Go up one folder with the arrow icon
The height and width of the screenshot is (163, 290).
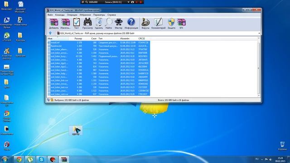[x=50, y=33]
